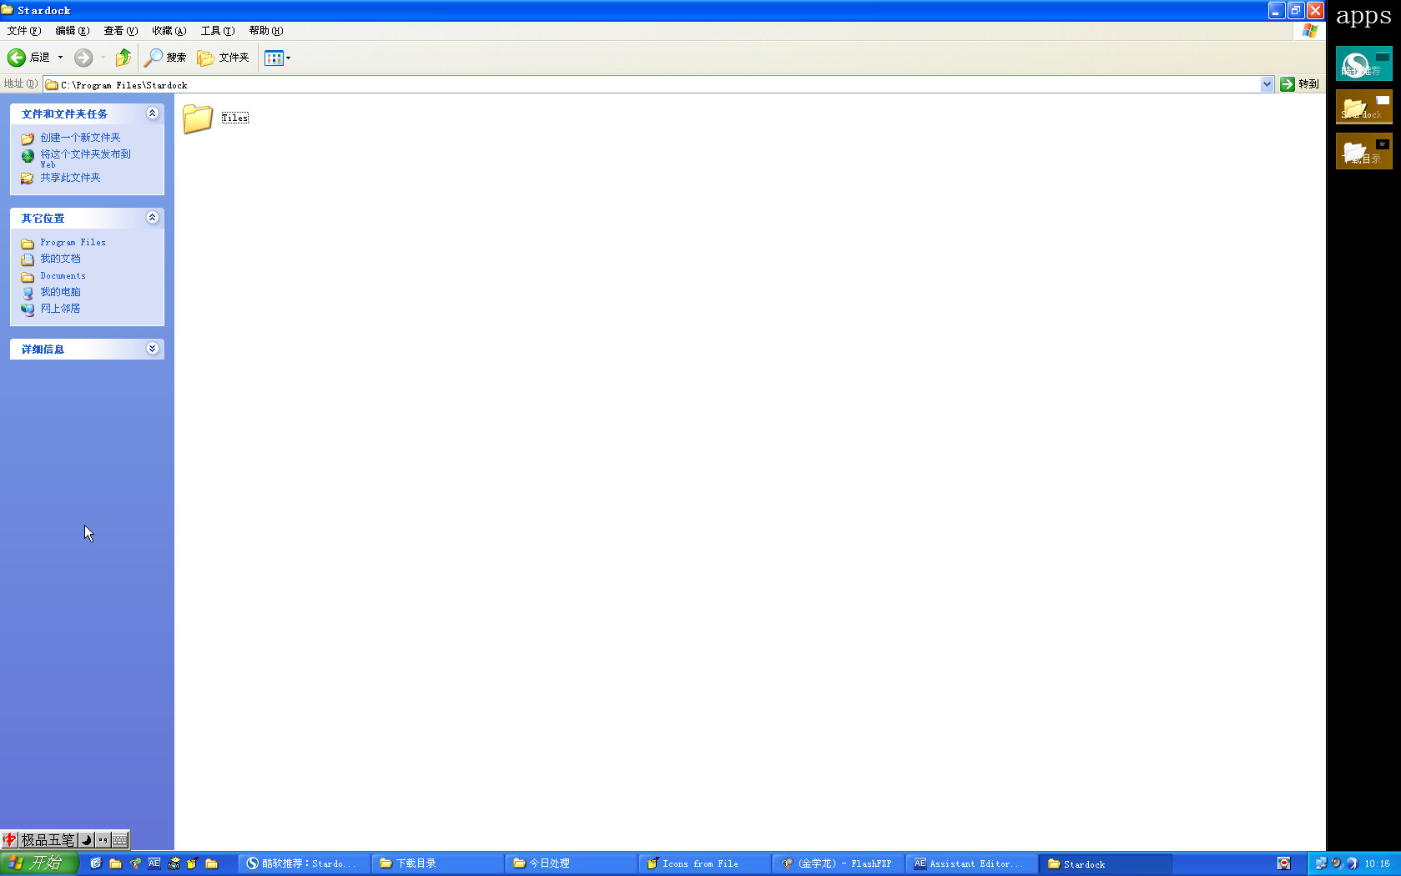Click 将这个文件夹发布到 Web link
The height and width of the screenshot is (876, 1401).
86,159
